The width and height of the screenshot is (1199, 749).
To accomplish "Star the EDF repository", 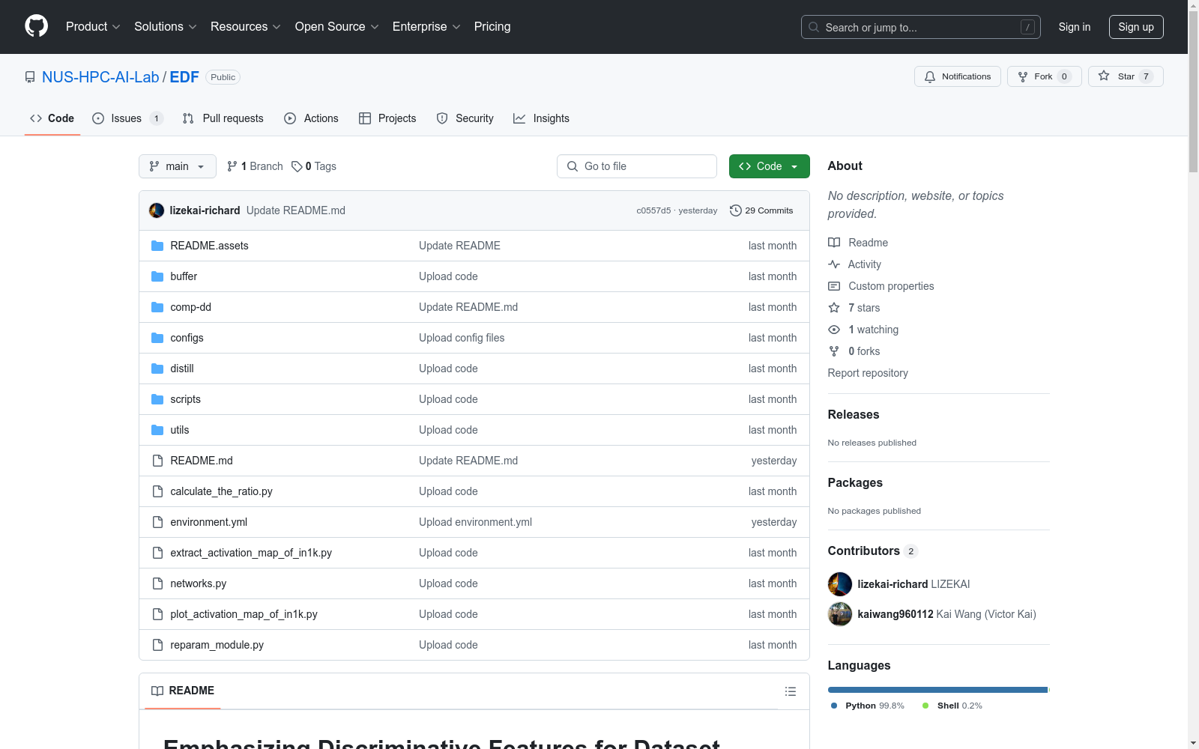I will pos(1126,76).
